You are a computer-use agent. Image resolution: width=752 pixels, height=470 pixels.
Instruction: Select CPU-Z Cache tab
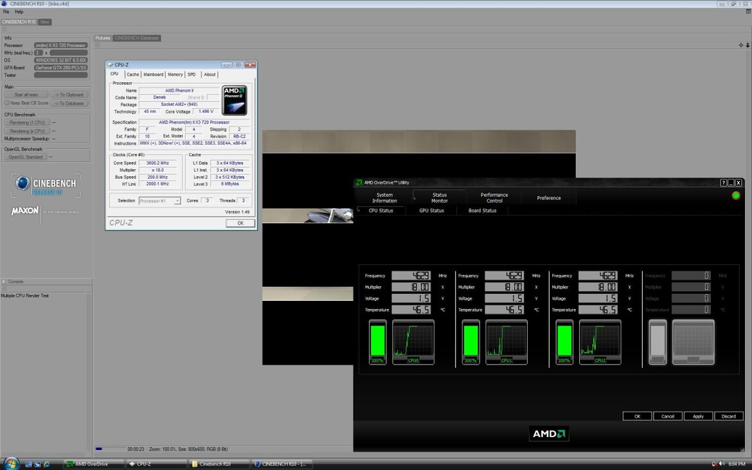click(x=133, y=75)
